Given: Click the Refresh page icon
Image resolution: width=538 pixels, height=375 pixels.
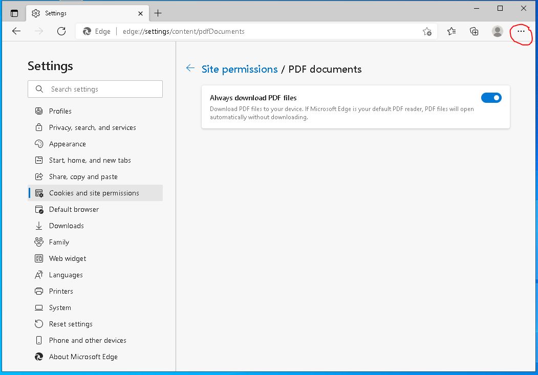Looking at the screenshot, I should 61,32.
